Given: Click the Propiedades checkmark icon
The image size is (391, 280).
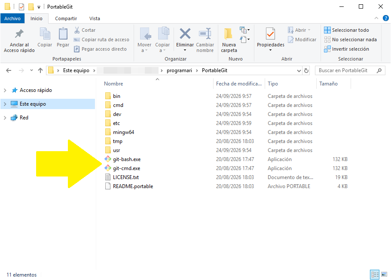Looking at the screenshot, I should coord(271,33).
